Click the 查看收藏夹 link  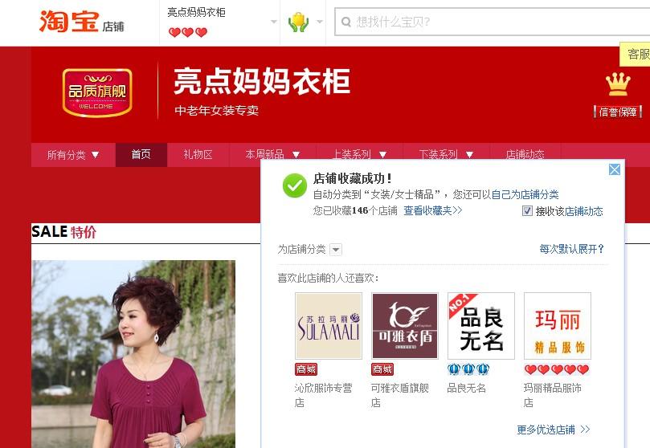pos(433,210)
